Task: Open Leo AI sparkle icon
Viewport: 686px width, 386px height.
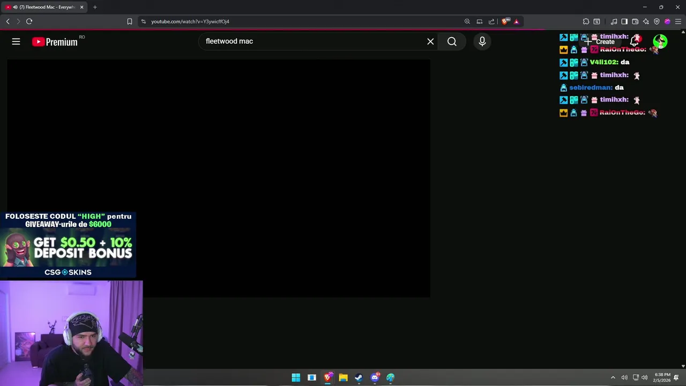Action: (x=646, y=21)
